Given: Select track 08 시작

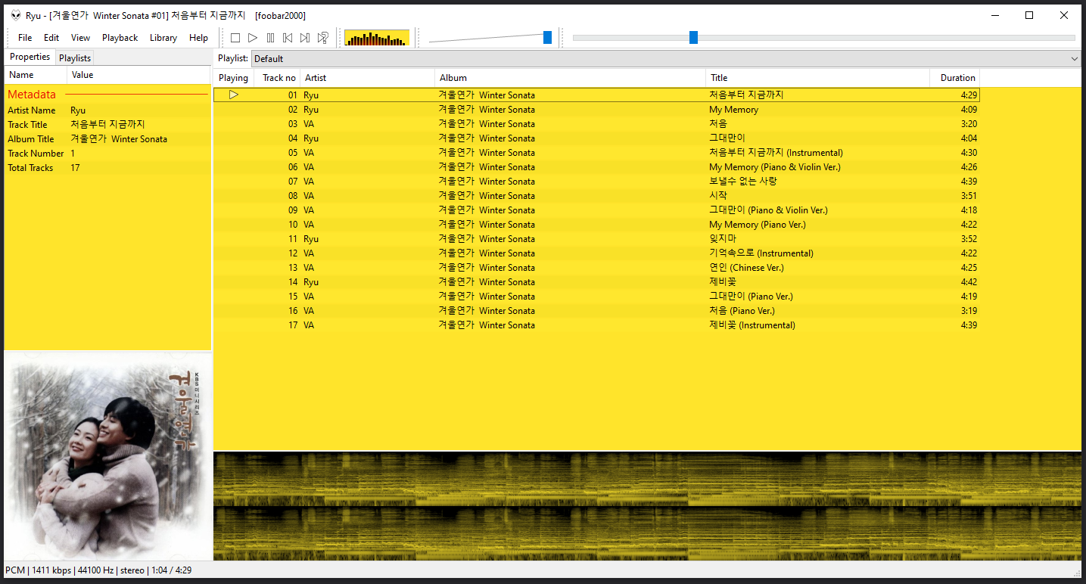Looking at the screenshot, I should 596,196.
